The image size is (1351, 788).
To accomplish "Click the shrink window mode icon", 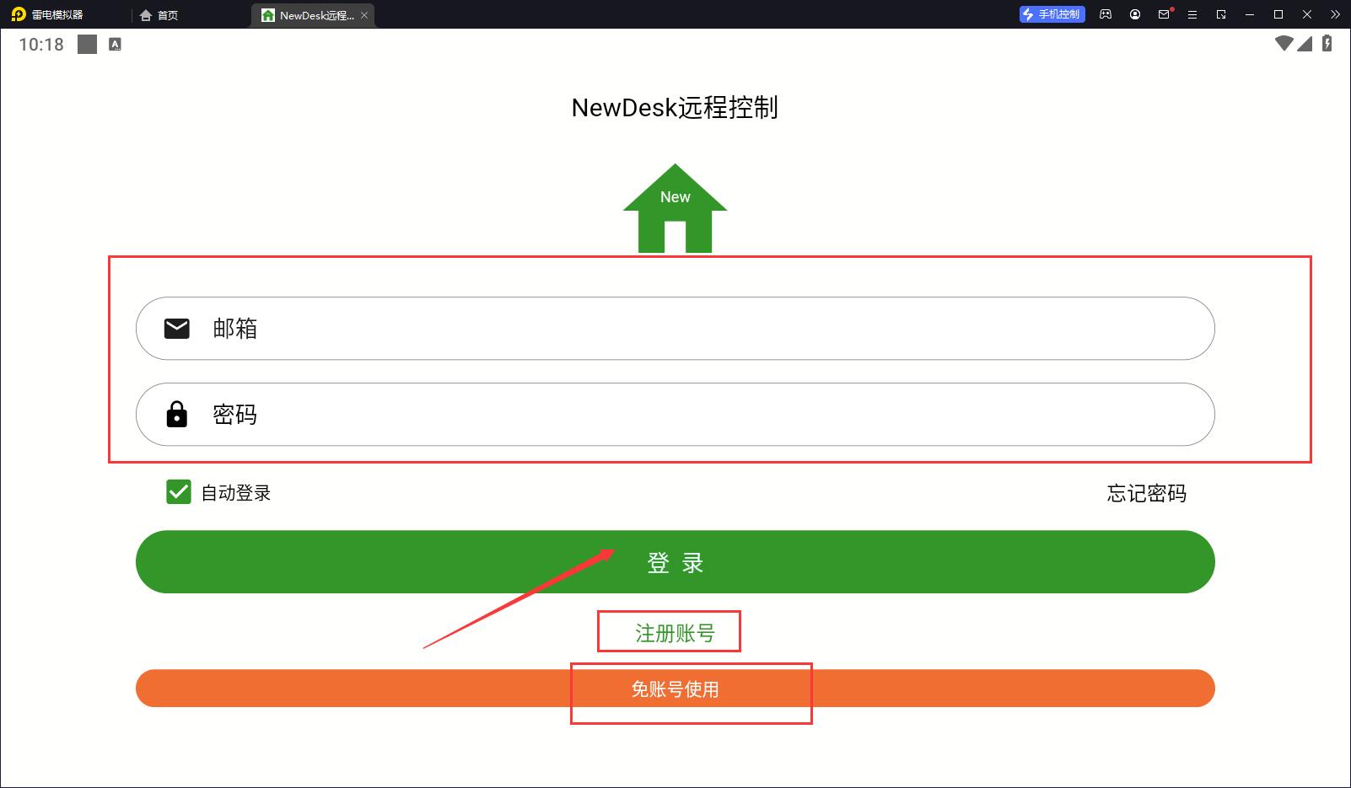I will point(1221,14).
